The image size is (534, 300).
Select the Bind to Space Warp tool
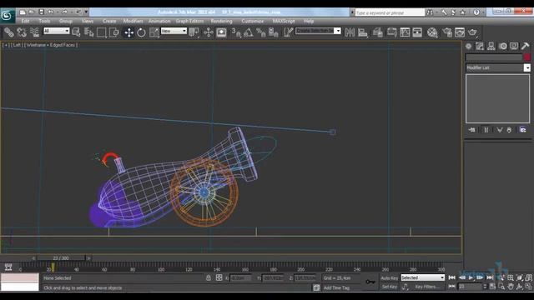point(34,32)
